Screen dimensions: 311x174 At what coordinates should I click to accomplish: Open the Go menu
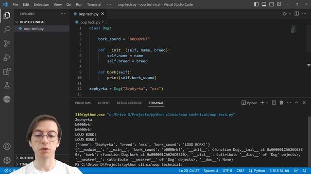pyautogui.click(x=69, y=4)
